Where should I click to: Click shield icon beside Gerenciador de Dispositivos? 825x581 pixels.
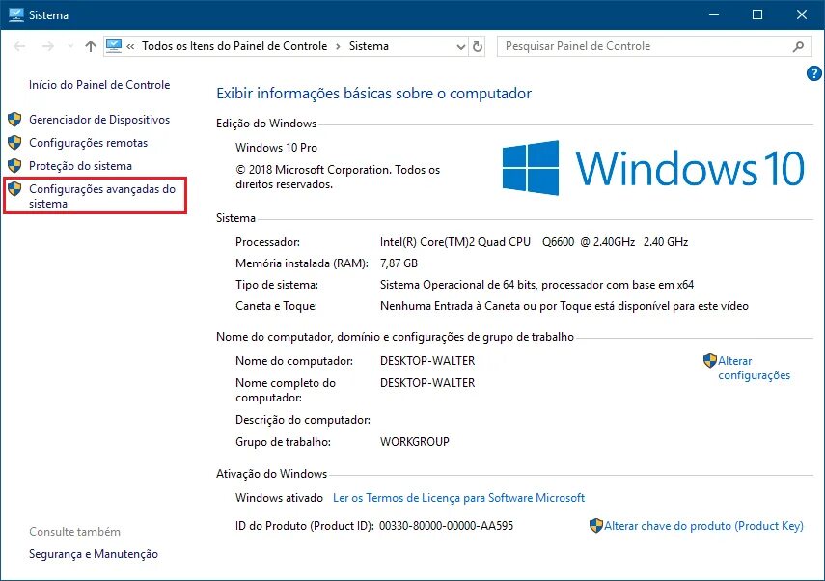click(x=14, y=120)
